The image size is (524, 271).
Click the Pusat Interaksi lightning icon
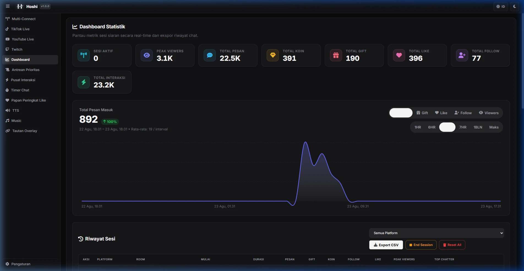click(x=7, y=80)
